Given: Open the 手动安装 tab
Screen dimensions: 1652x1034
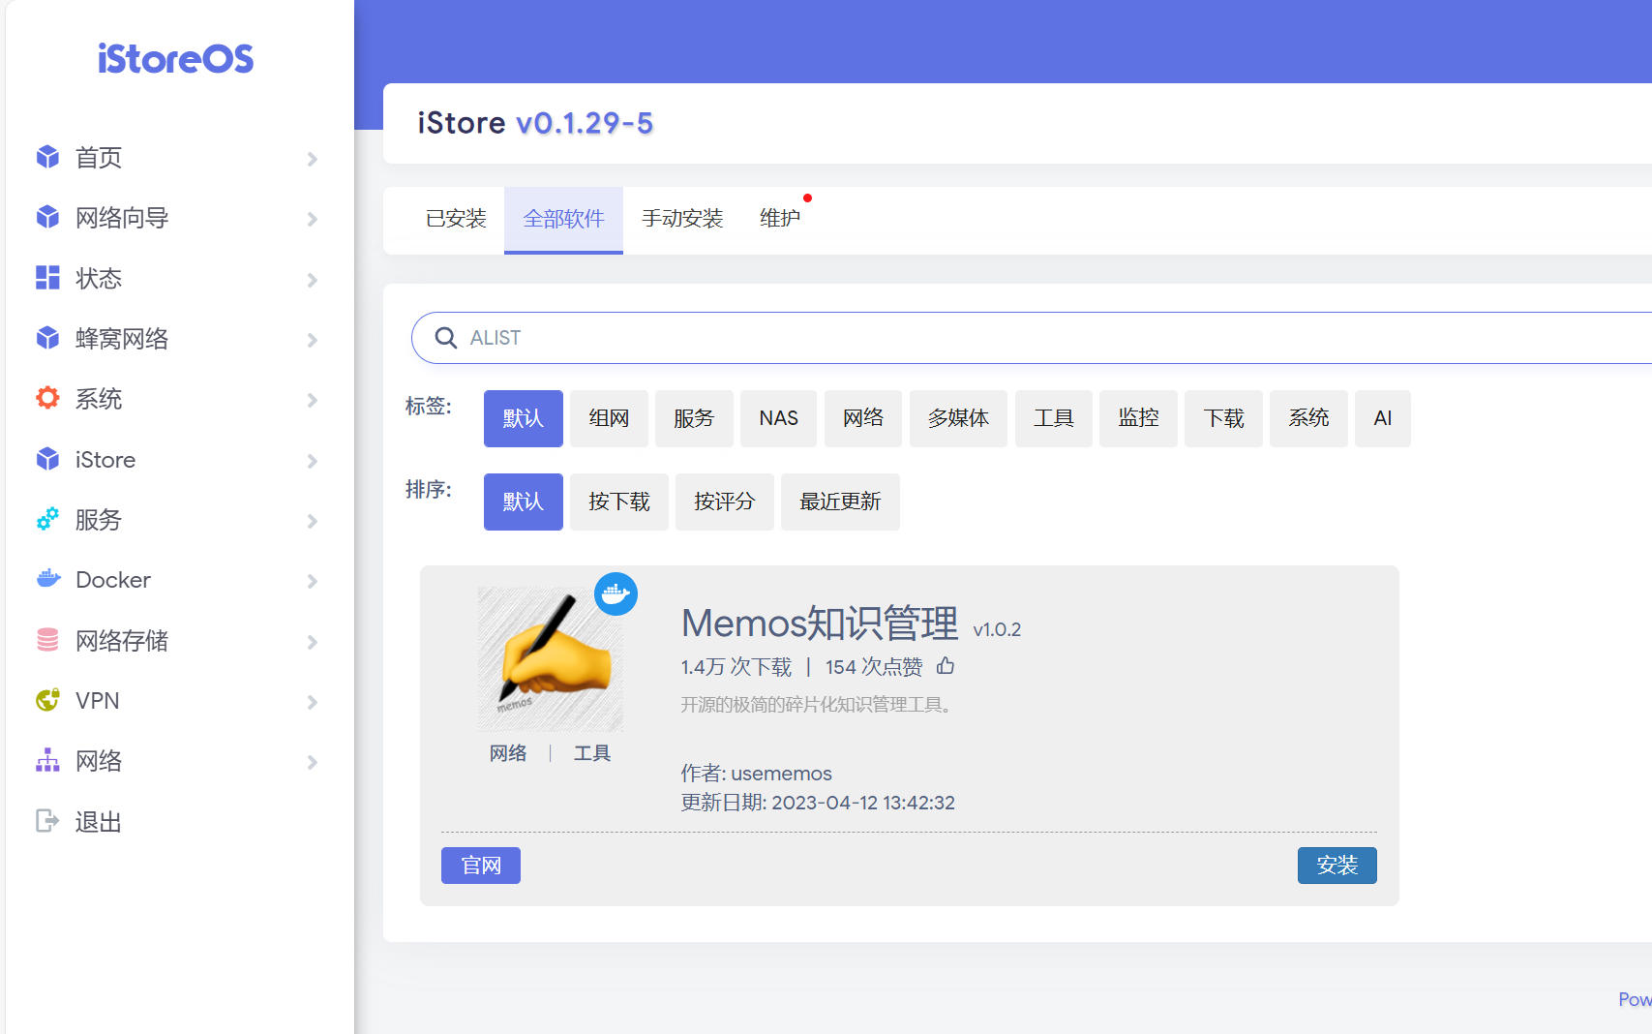Looking at the screenshot, I should [682, 219].
